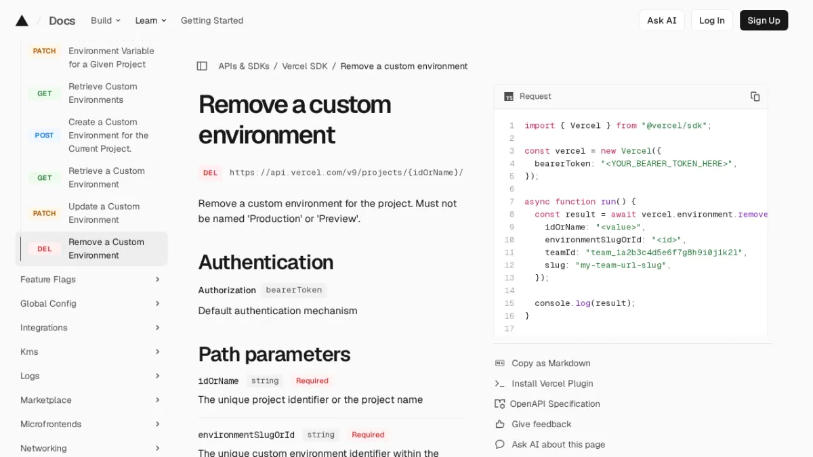Click the Path parameters heading
Screen dimensions: 813x457
274,354
